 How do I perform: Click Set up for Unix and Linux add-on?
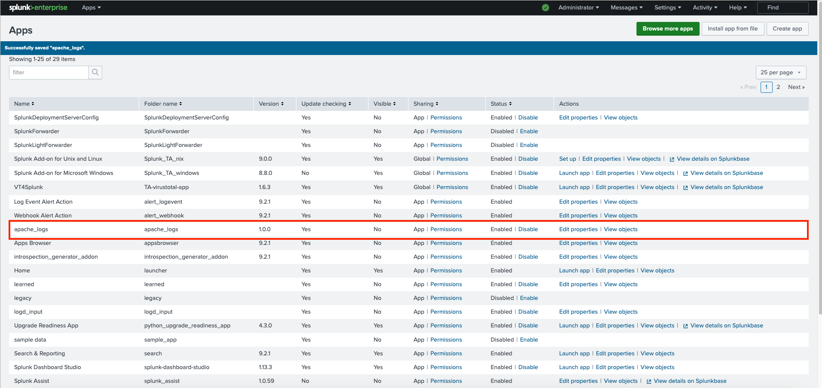click(567, 159)
